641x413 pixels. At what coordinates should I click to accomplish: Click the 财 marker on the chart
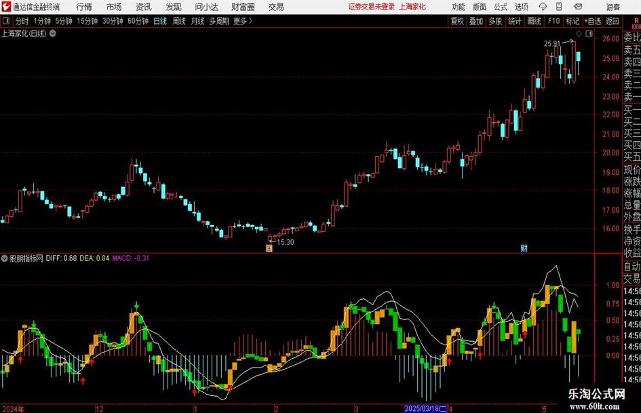pos(524,248)
